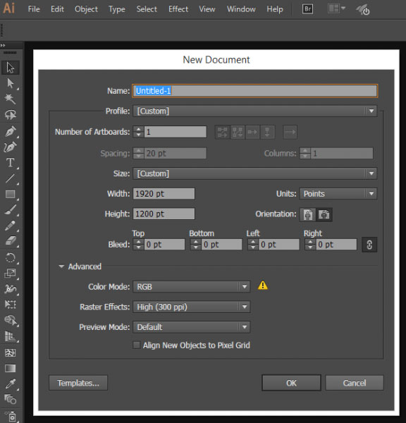Open the Effect menu
Image resolution: width=406 pixels, height=423 pixels.
pos(178,9)
